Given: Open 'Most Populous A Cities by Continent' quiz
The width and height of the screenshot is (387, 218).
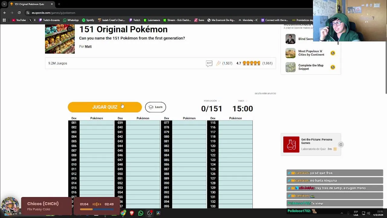Looking at the screenshot, I should click(x=311, y=53).
